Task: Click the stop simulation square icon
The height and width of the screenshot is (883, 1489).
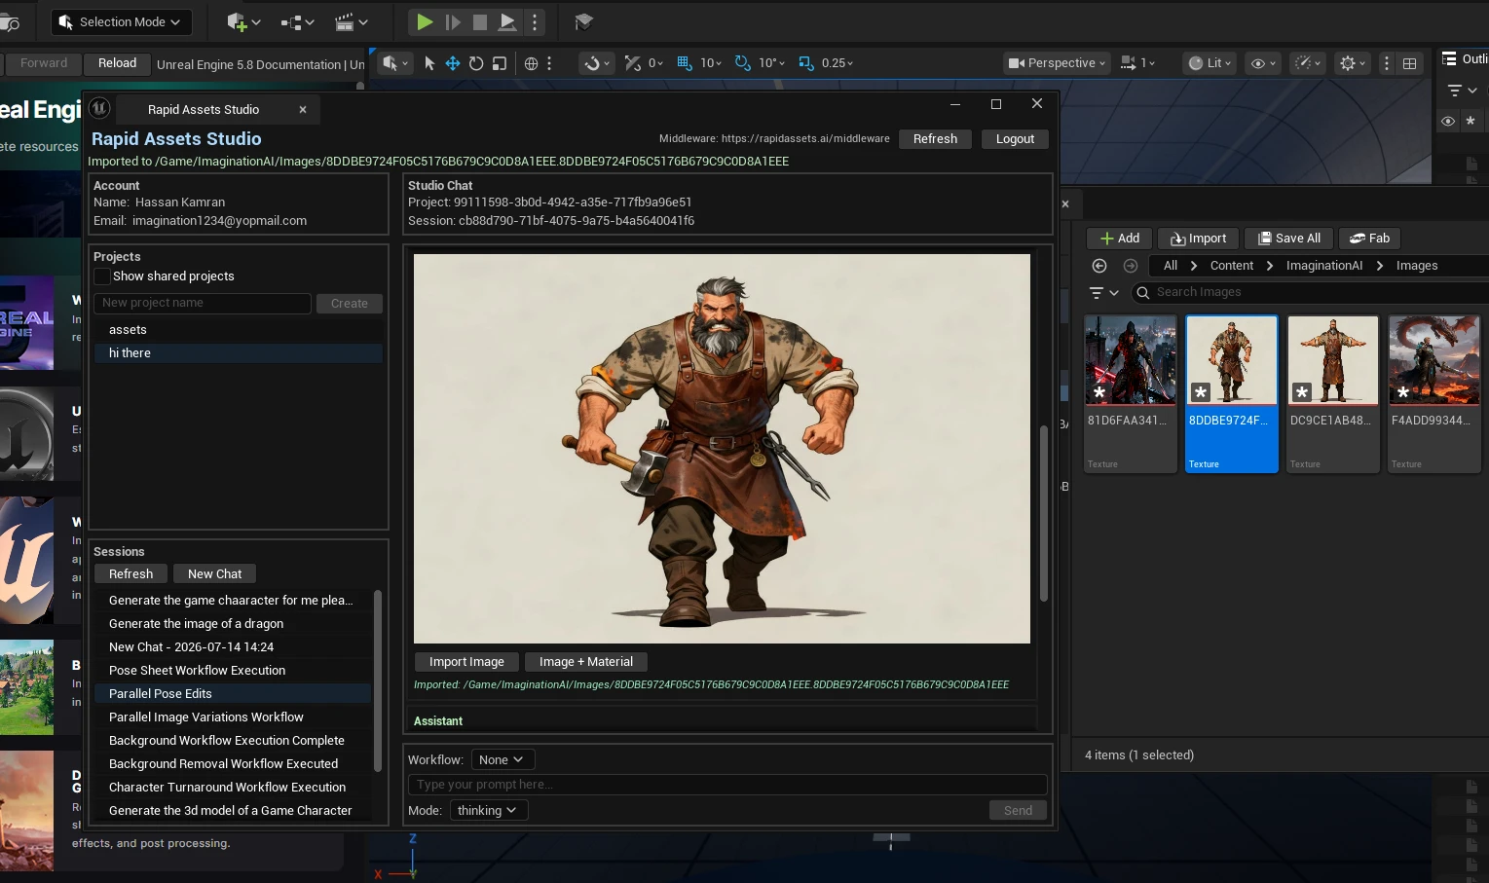Action: coord(480,21)
